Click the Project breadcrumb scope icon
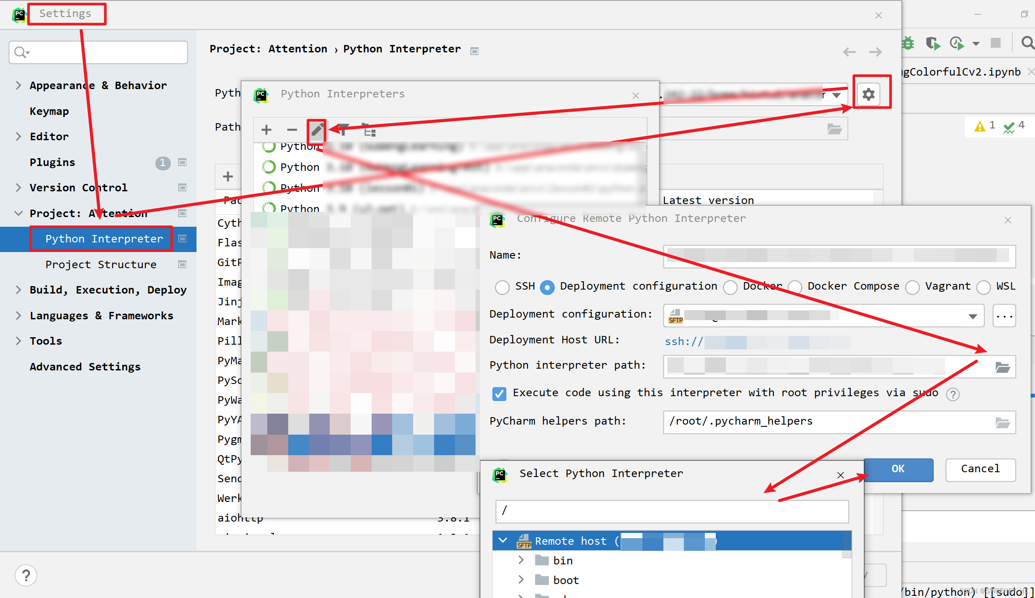This screenshot has height=598, width=1035. click(475, 51)
